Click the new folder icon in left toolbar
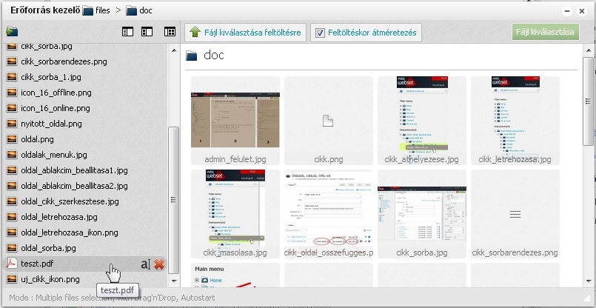 (x=11, y=32)
